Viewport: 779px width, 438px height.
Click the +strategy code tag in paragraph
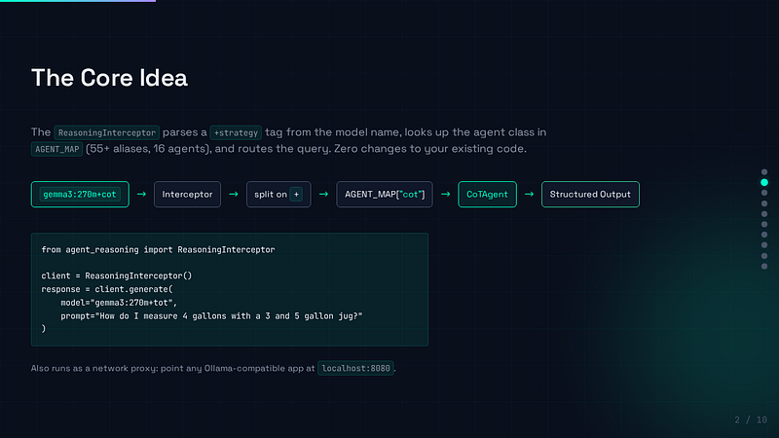click(236, 132)
